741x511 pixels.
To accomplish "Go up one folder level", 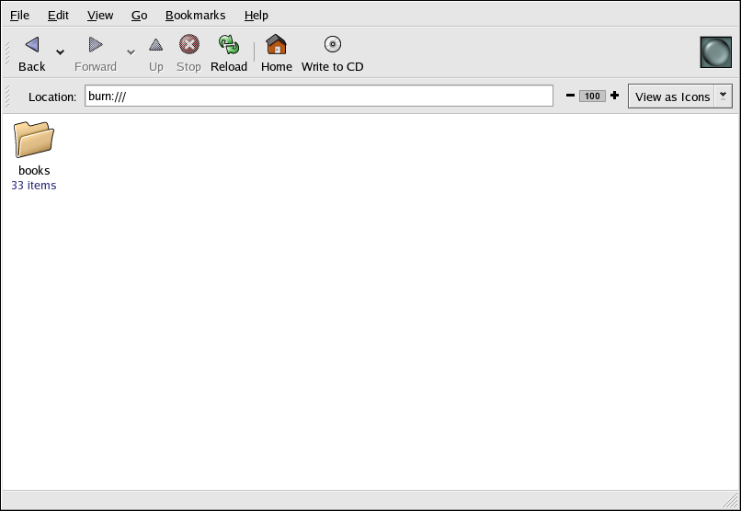I will click(156, 45).
